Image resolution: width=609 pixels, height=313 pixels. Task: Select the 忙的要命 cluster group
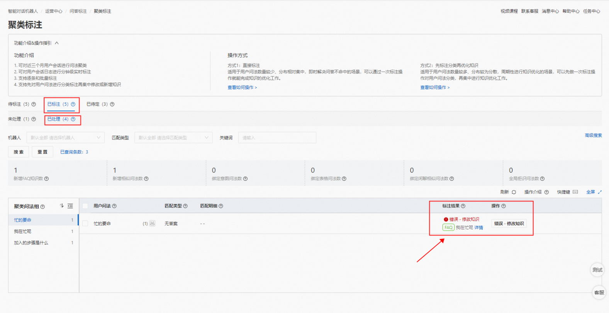tap(43, 220)
